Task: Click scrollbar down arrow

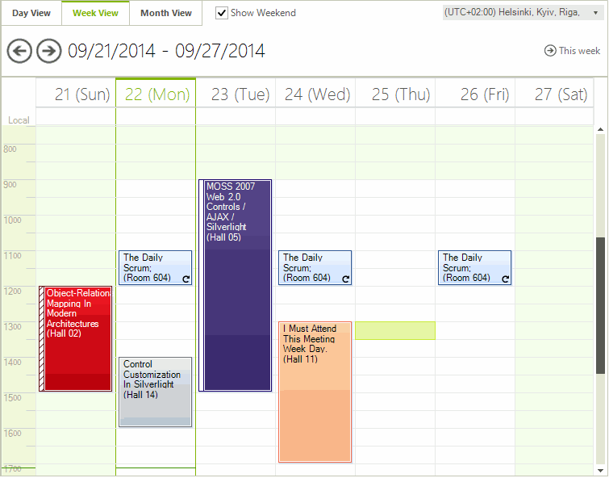Action: click(600, 470)
